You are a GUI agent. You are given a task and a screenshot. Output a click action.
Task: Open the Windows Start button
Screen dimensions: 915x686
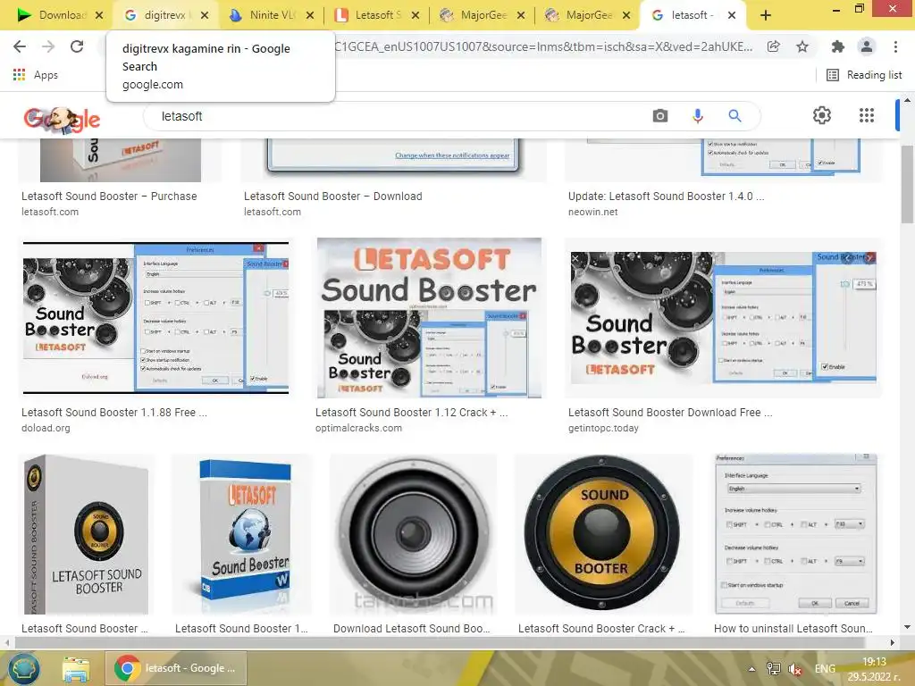(23, 668)
